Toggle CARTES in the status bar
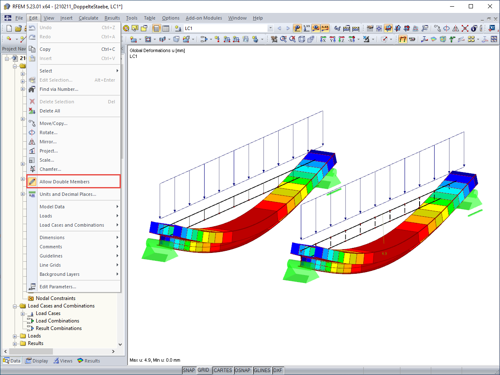Viewport: 500px width, 375px height. 222,370
